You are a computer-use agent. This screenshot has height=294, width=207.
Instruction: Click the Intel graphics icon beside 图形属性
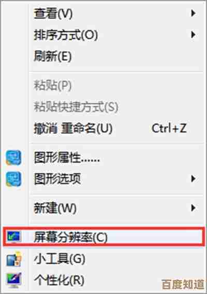pyautogui.click(x=13, y=158)
